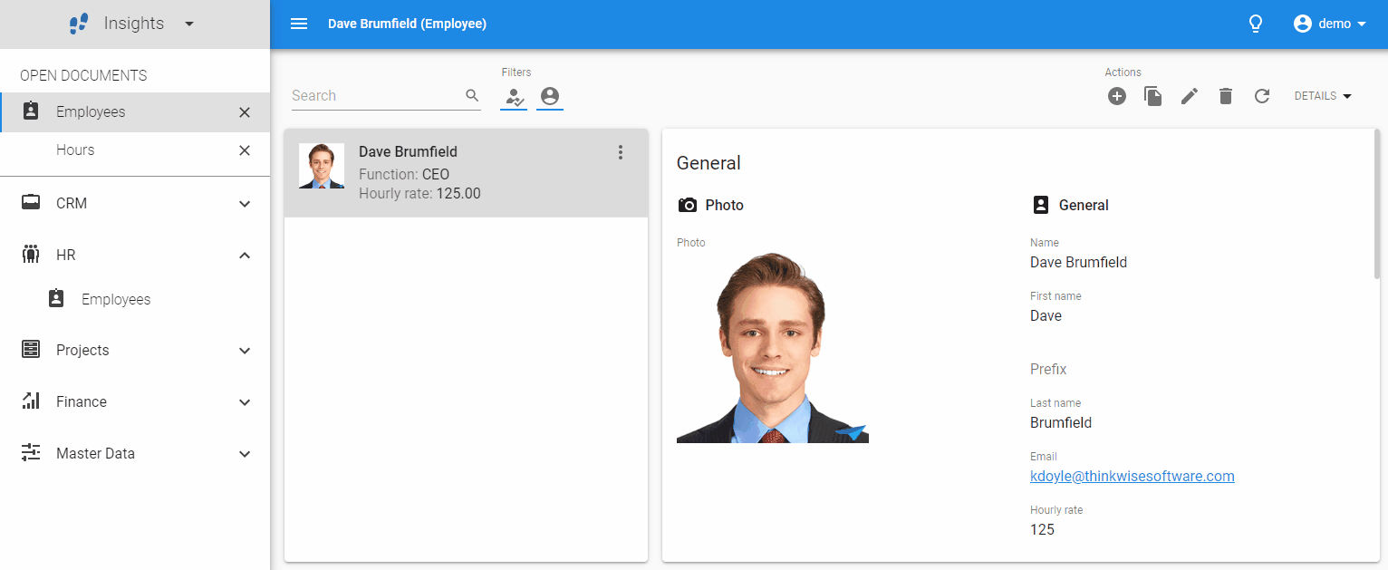Select the Employees open document tab
Image resolution: width=1388 pixels, height=570 pixels.
(x=135, y=112)
